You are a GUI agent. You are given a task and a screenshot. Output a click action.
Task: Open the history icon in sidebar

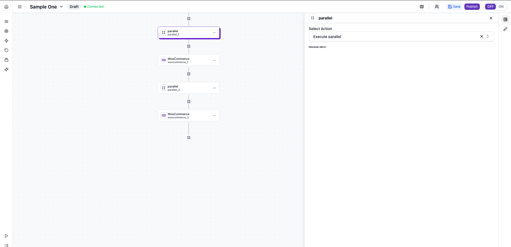[6, 50]
